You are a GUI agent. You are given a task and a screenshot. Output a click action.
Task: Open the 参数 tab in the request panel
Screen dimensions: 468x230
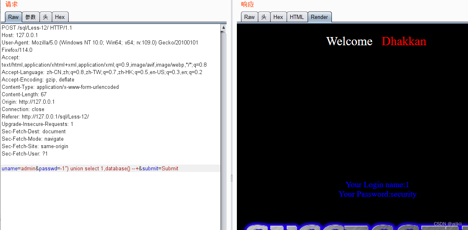[x=30, y=17]
